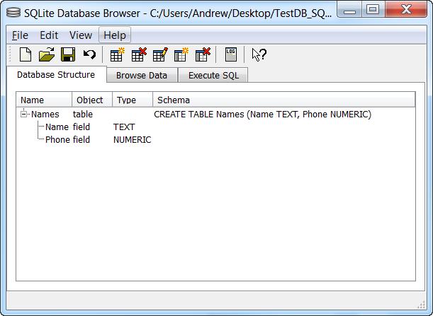The height and width of the screenshot is (316, 433).
Task: Open the File menu
Action: 21,35
